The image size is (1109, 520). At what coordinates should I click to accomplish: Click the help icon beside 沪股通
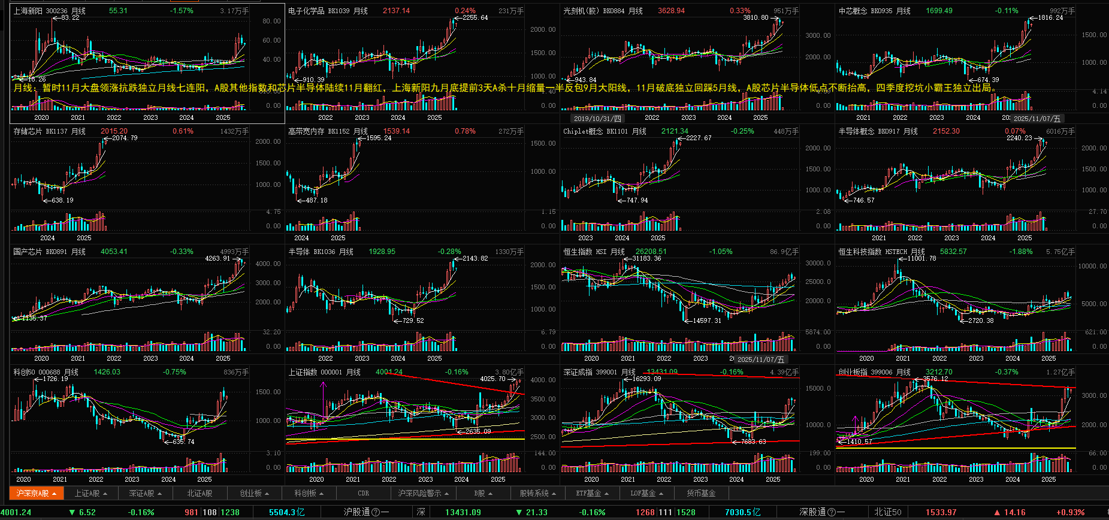[x=376, y=512]
